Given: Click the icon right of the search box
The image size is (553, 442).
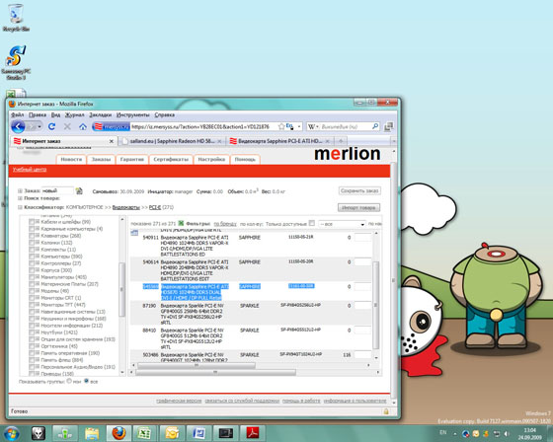Looking at the screenshot, I should pos(388,126).
